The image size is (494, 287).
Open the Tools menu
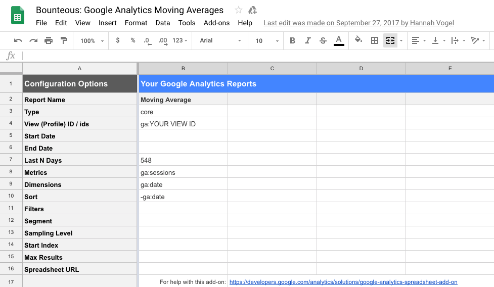coord(187,23)
